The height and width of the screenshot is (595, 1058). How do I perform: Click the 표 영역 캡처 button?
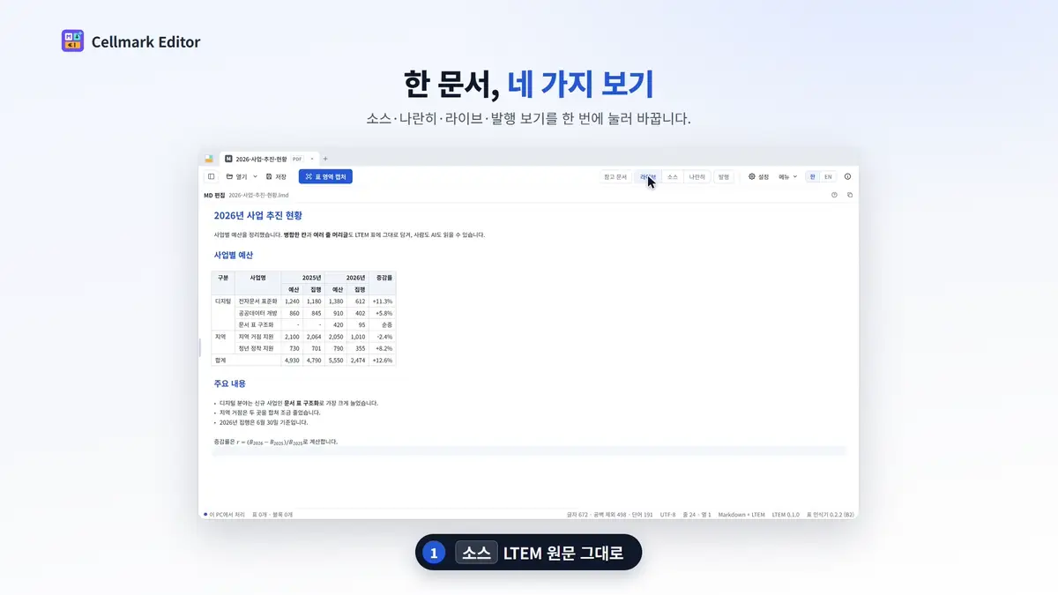325,176
